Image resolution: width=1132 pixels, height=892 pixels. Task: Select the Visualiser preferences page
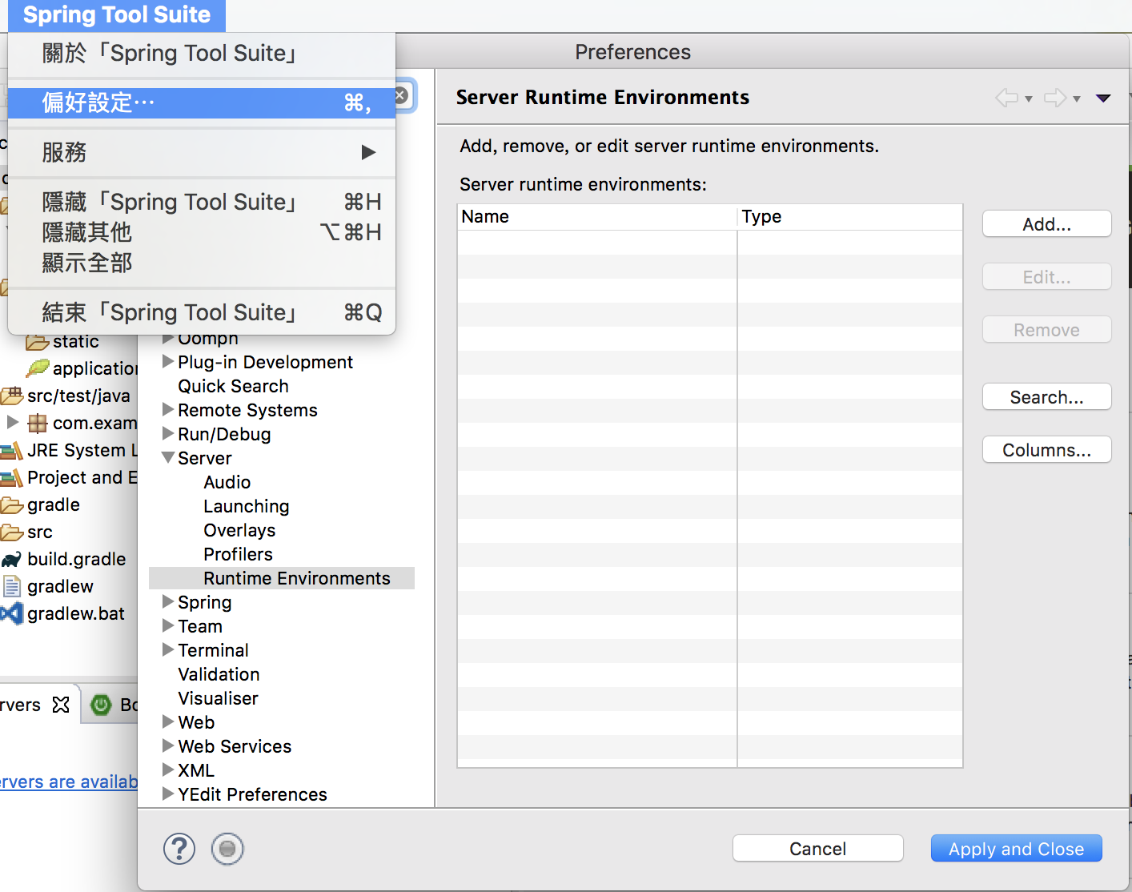click(x=218, y=698)
